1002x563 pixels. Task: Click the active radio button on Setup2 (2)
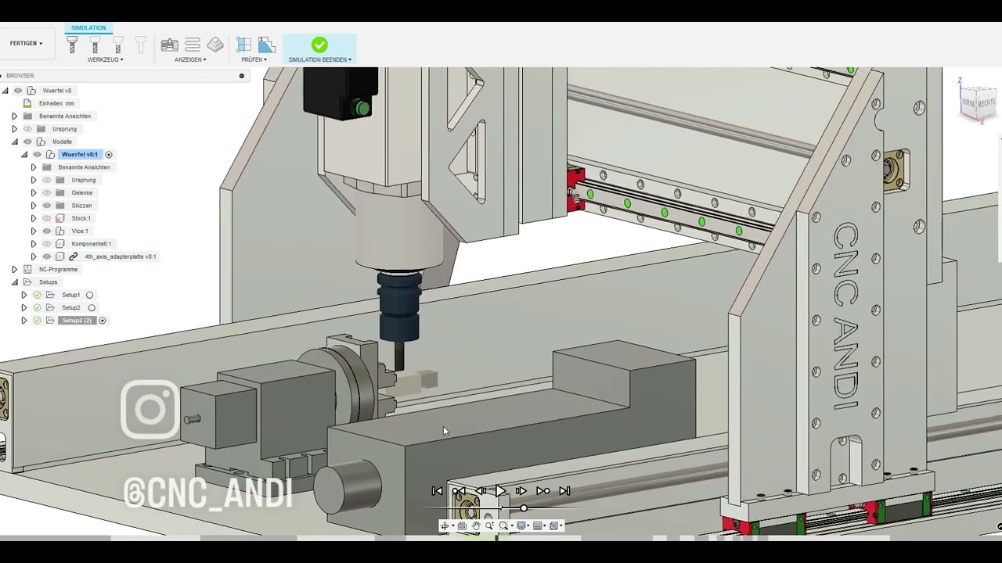[x=102, y=321]
